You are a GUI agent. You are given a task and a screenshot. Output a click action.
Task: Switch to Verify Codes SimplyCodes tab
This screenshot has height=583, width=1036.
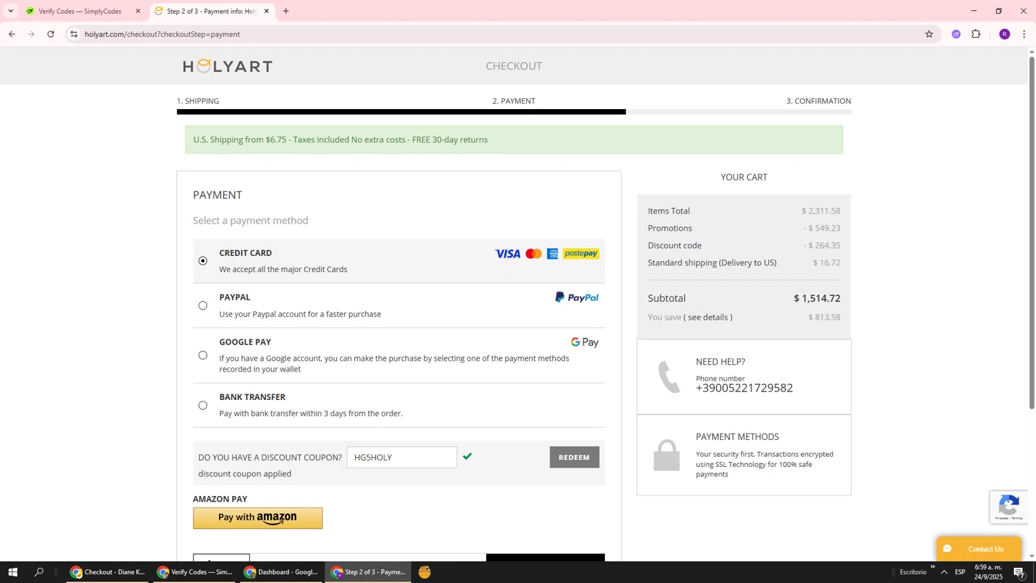[x=79, y=11]
